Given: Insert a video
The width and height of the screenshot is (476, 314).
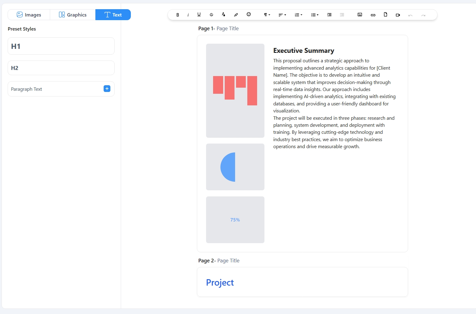Looking at the screenshot, I should tap(398, 15).
